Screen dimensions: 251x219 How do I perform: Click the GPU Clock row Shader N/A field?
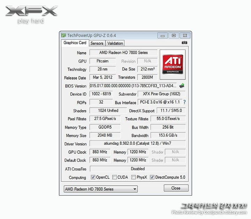point(175,152)
